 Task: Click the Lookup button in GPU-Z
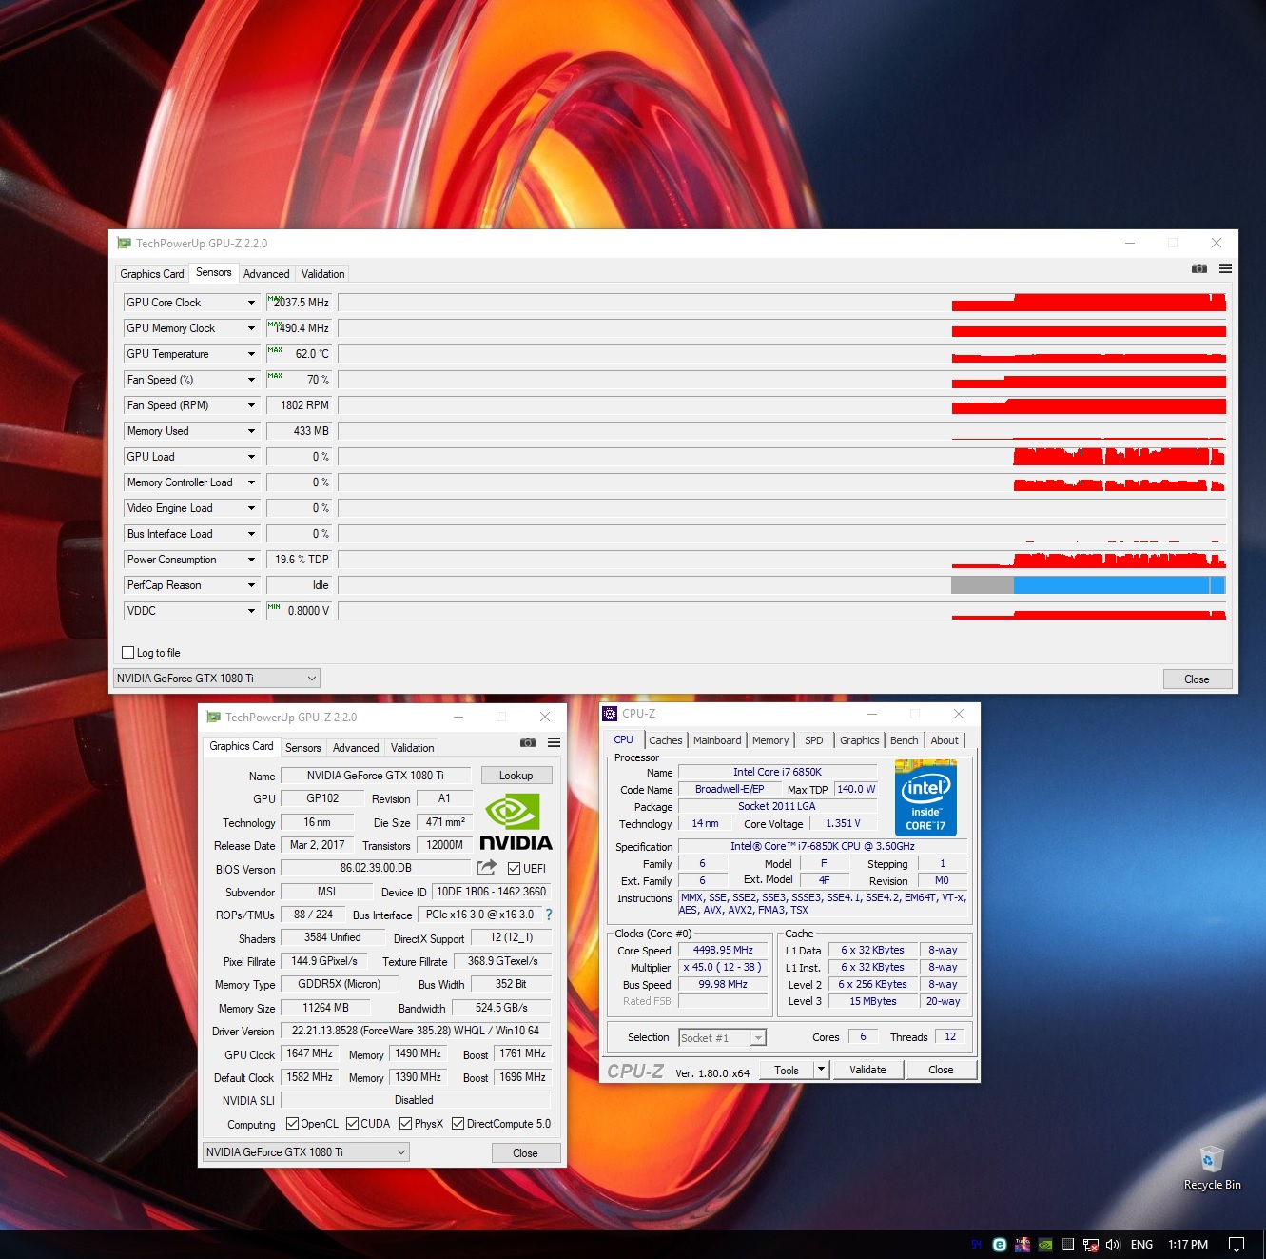[x=516, y=776]
